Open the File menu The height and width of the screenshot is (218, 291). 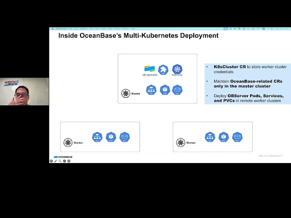(x=70, y=29)
